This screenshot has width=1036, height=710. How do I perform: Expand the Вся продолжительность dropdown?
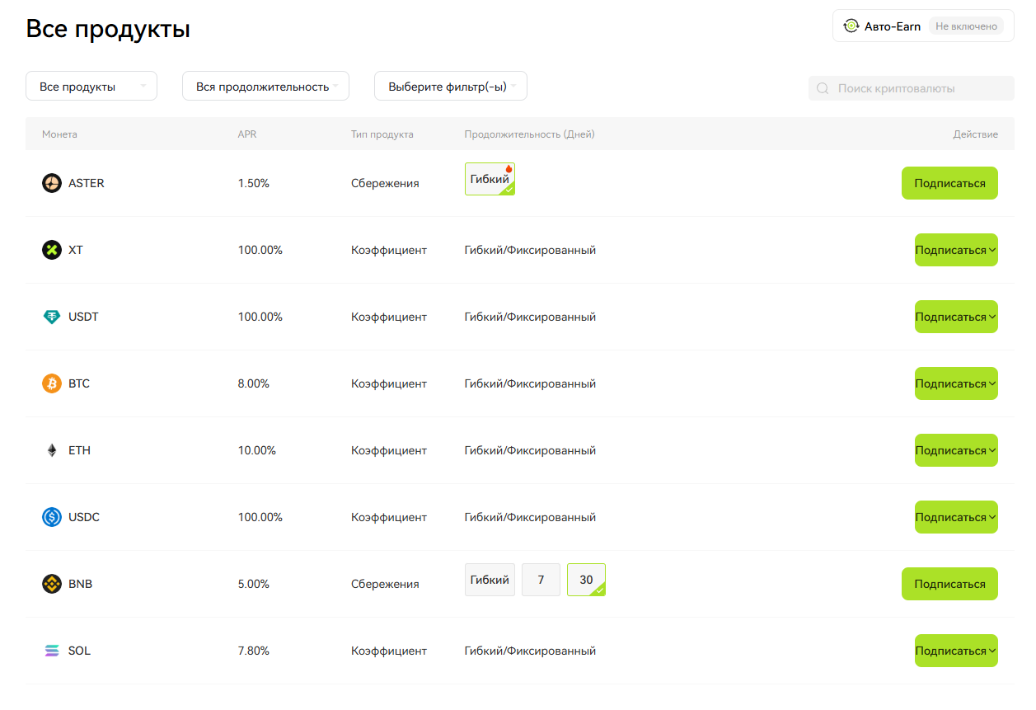pyautogui.click(x=265, y=87)
